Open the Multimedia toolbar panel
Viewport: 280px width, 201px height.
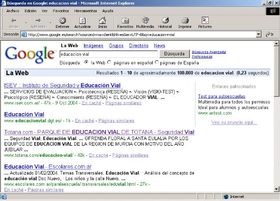(x=145, y=23)
